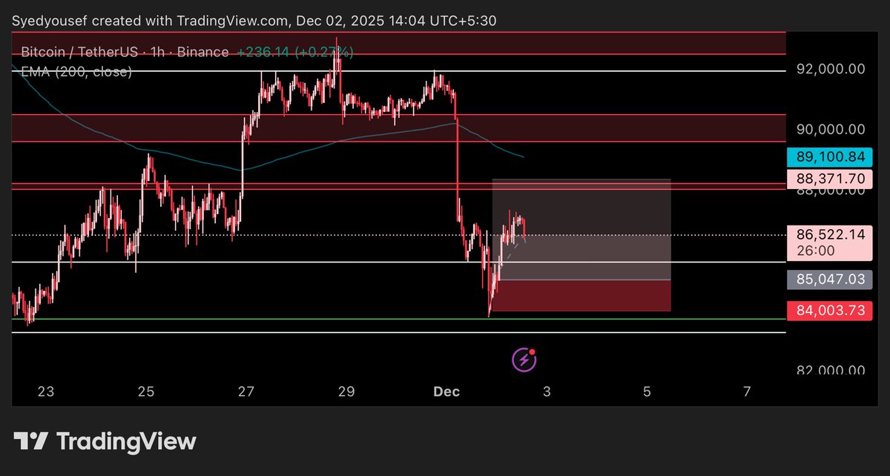The height and width of the screenshot is (476, 890).
Task: Click the 92,000.00 price axis label
Action: (831, 69)
